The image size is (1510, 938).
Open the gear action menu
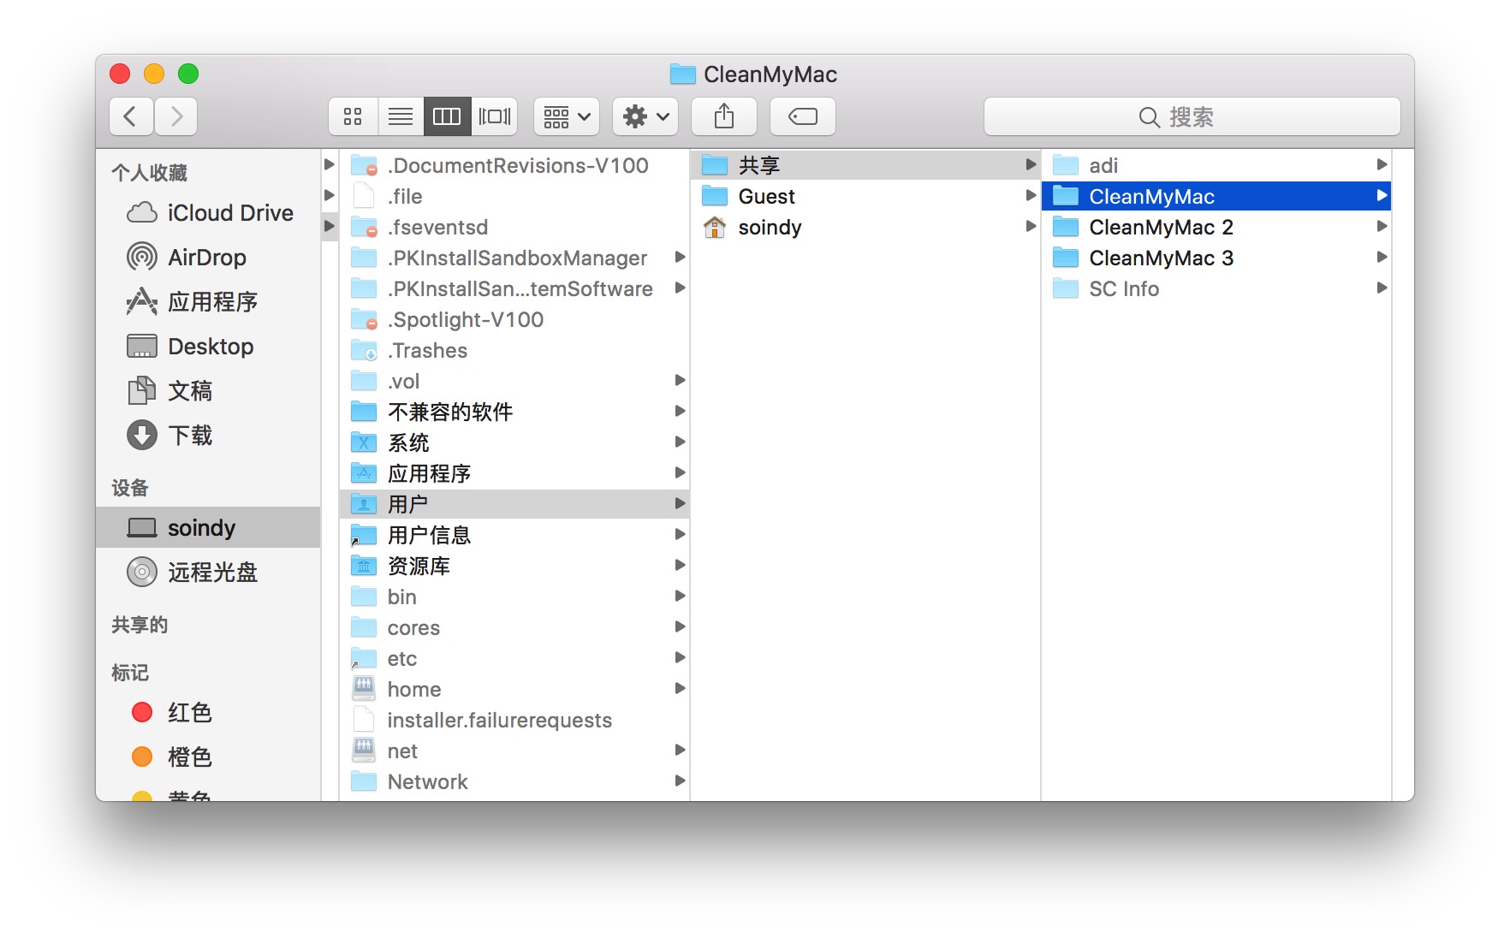tap(645, 116)
